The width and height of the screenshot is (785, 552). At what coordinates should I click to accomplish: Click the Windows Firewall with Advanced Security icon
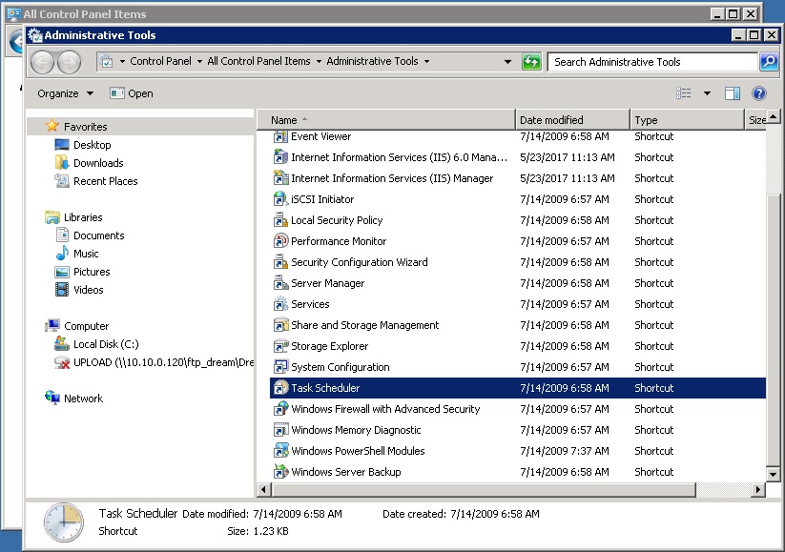[x=280, y=409]
